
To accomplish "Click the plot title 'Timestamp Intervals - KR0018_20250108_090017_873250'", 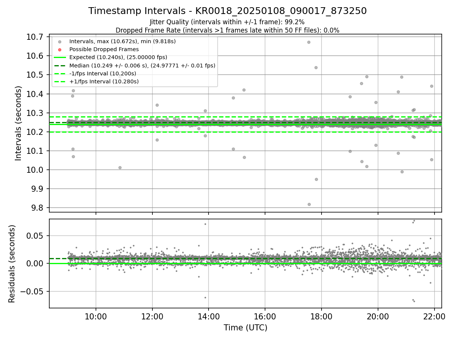I will click(227, 11).
